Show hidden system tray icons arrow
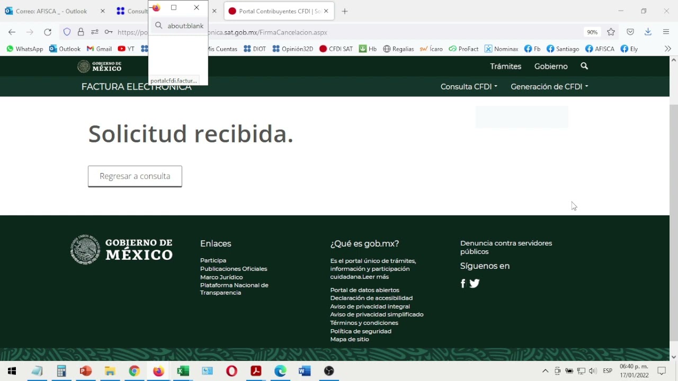678x381 pixels. [545, 371]
